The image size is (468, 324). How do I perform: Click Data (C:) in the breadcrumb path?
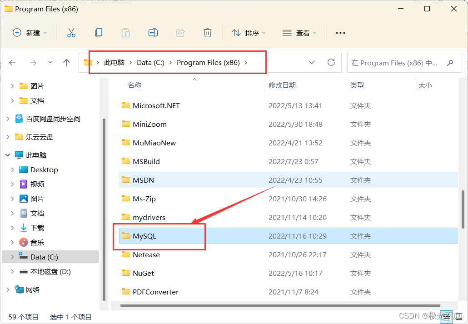click(x=150, y=62)
